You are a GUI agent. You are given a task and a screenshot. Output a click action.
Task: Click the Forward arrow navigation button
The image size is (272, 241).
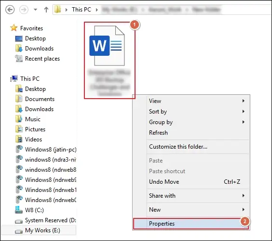pyautogui.click(x=24, y=10)
